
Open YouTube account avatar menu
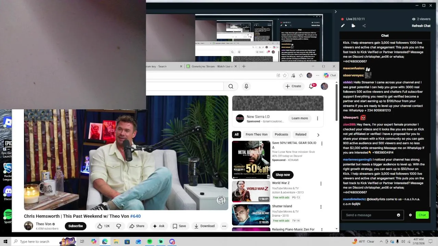coord(324,86)
